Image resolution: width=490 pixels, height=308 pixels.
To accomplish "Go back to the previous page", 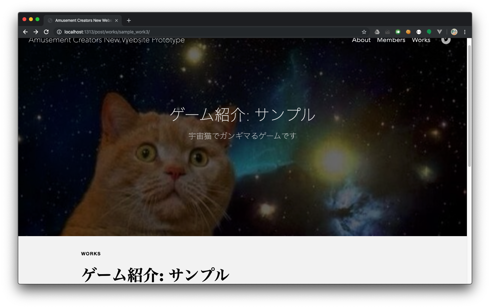I will pos(25,32).
